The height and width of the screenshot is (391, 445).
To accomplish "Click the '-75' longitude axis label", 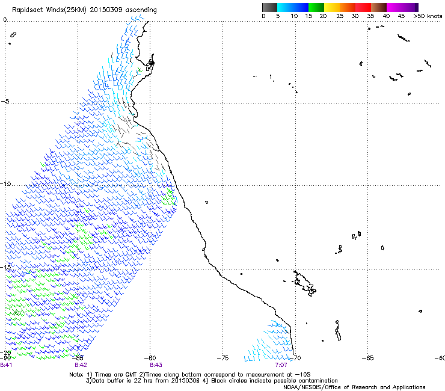I will pos(222,358).
